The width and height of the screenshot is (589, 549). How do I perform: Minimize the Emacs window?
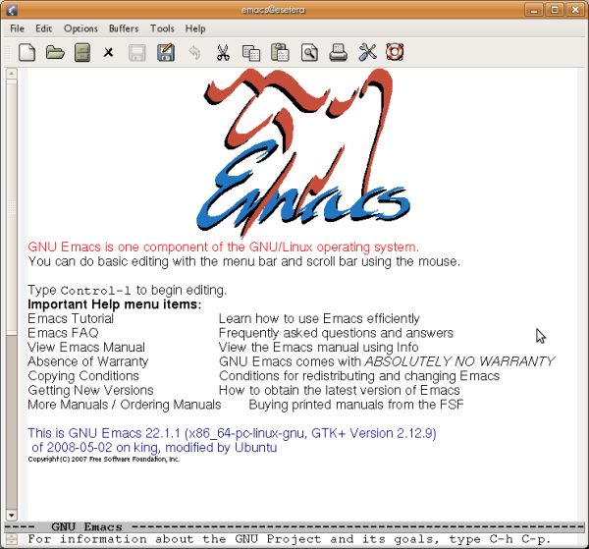pyautogui.click(x=534, y=10)
